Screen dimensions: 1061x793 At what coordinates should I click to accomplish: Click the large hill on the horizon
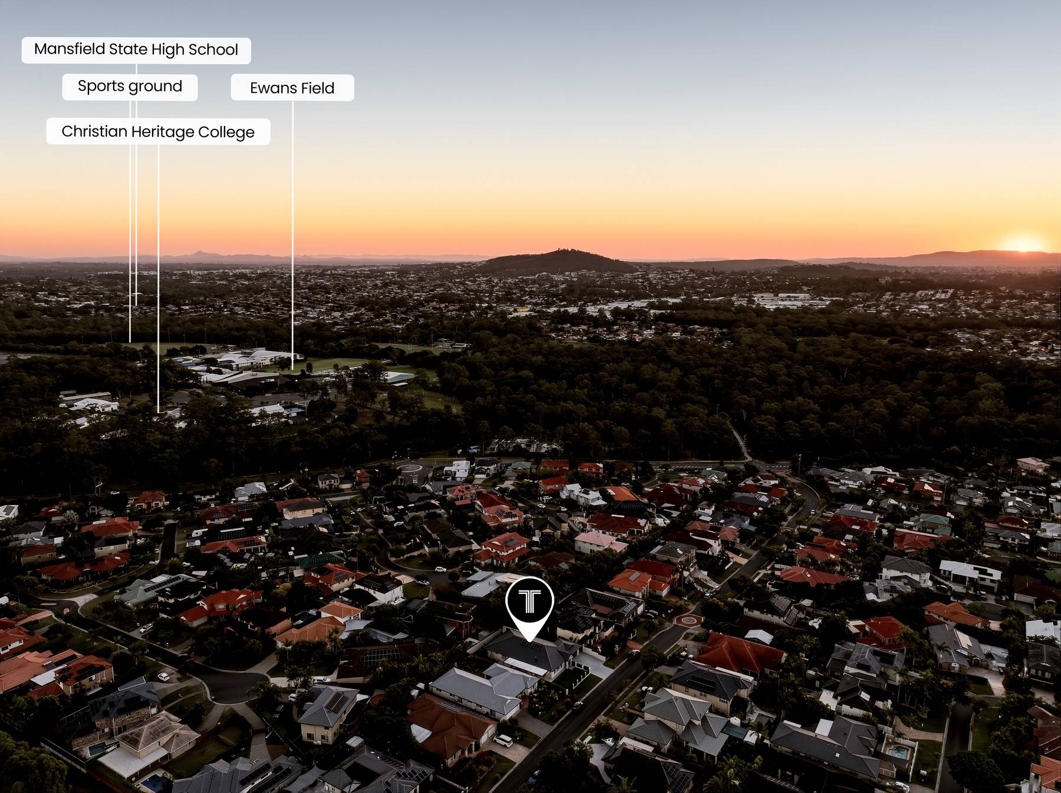556,261
